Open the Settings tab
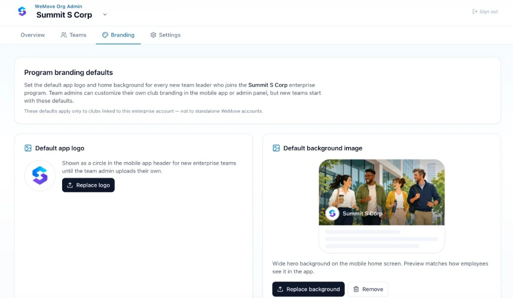Screen dimensions: 513x298 coord(165,35)
